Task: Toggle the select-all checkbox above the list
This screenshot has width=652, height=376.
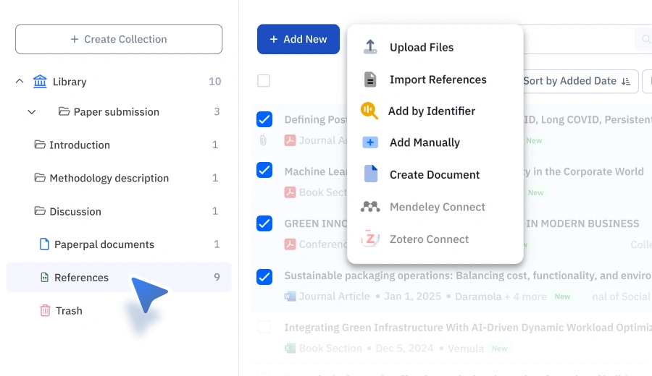Action: pos(264,80)
